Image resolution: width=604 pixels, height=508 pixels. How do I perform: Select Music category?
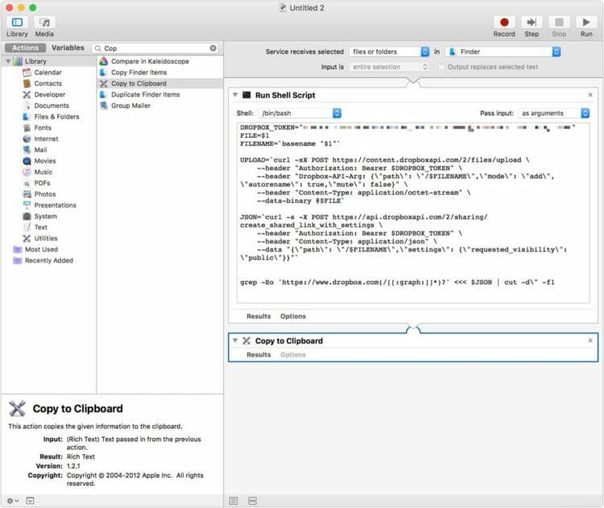click(43, 171)
